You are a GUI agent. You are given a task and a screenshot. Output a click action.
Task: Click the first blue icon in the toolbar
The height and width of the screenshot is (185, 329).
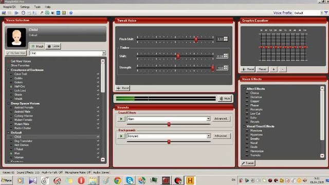tap(4, 13)
